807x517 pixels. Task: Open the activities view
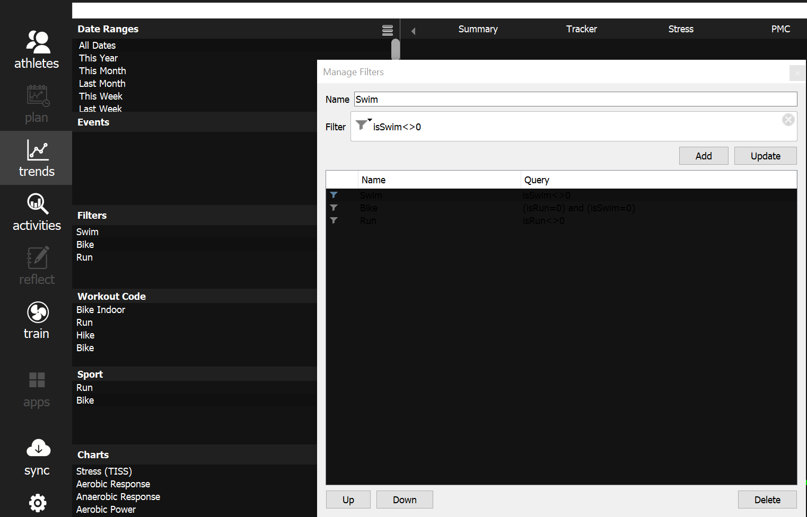36,211
